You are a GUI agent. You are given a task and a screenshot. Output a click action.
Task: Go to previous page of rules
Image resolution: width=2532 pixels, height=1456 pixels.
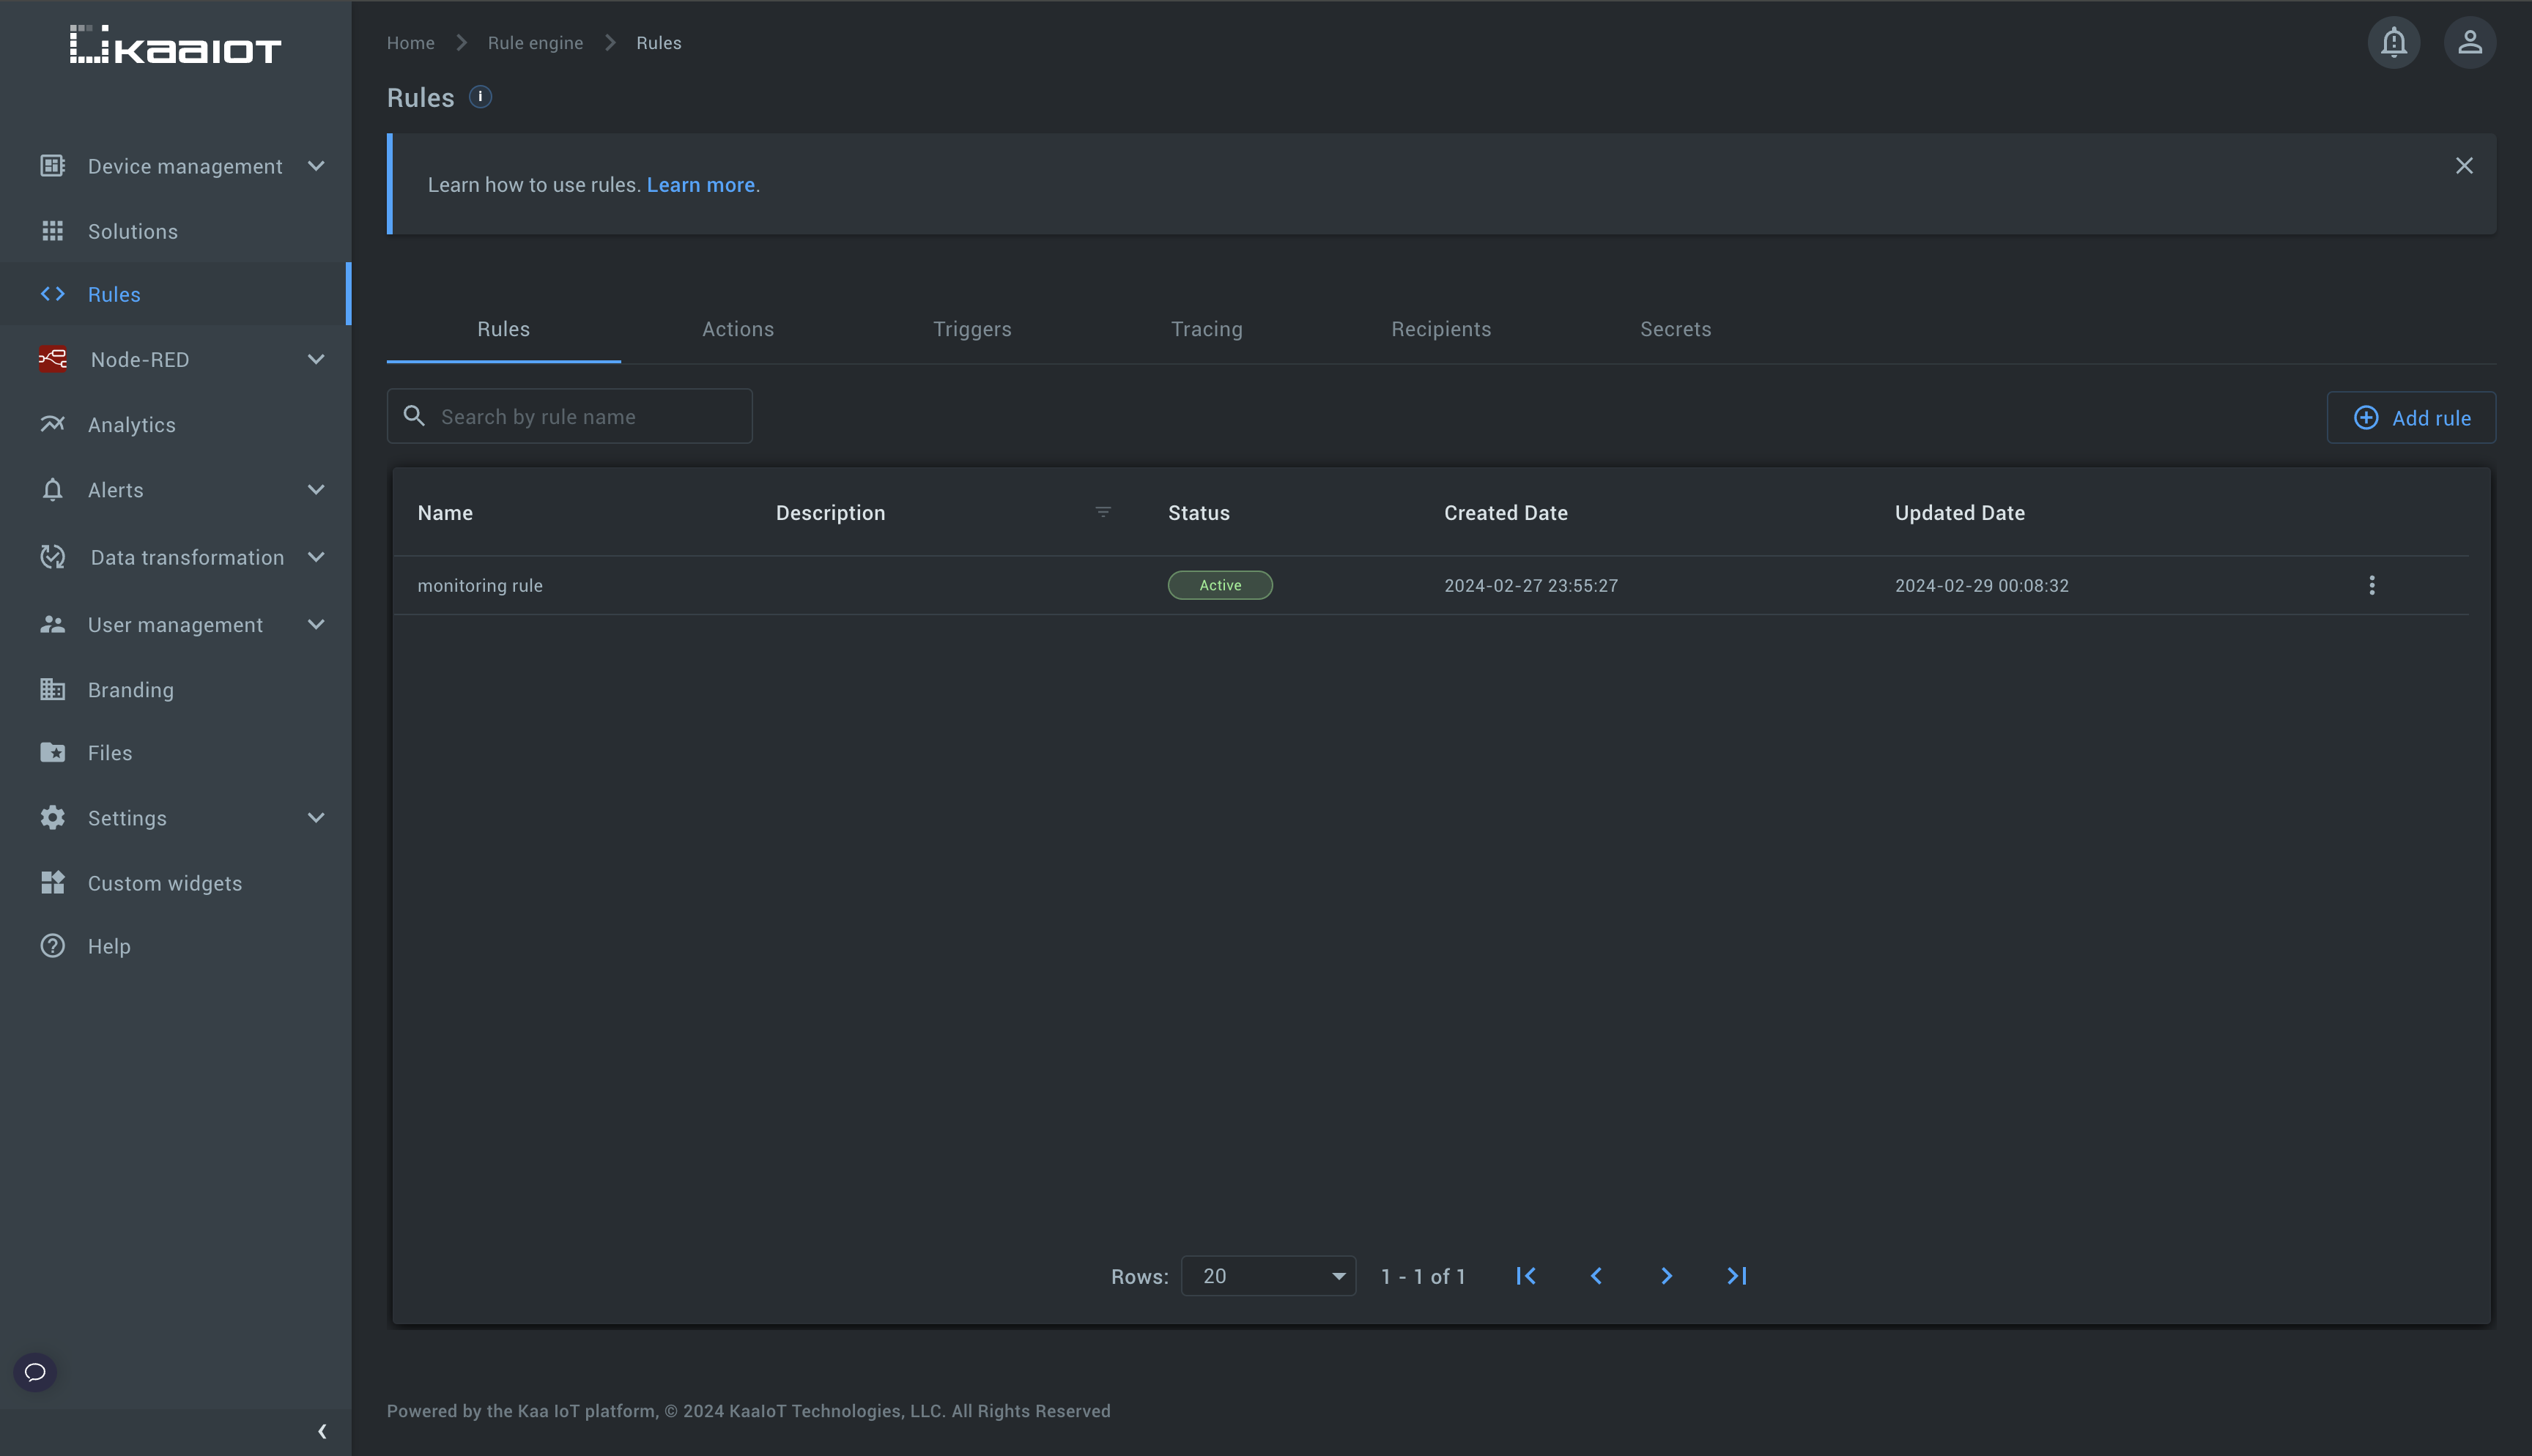click(x=1596, y=1276)
